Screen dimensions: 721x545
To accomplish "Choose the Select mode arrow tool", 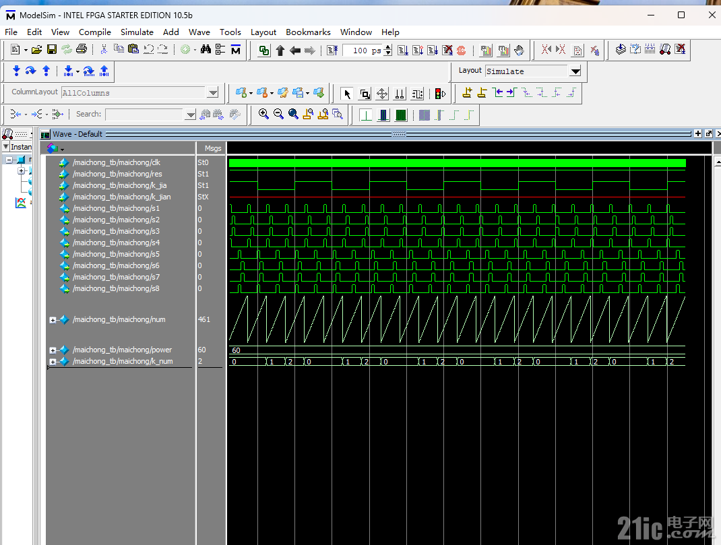I will pyautogui.click(x=347, y=94).
